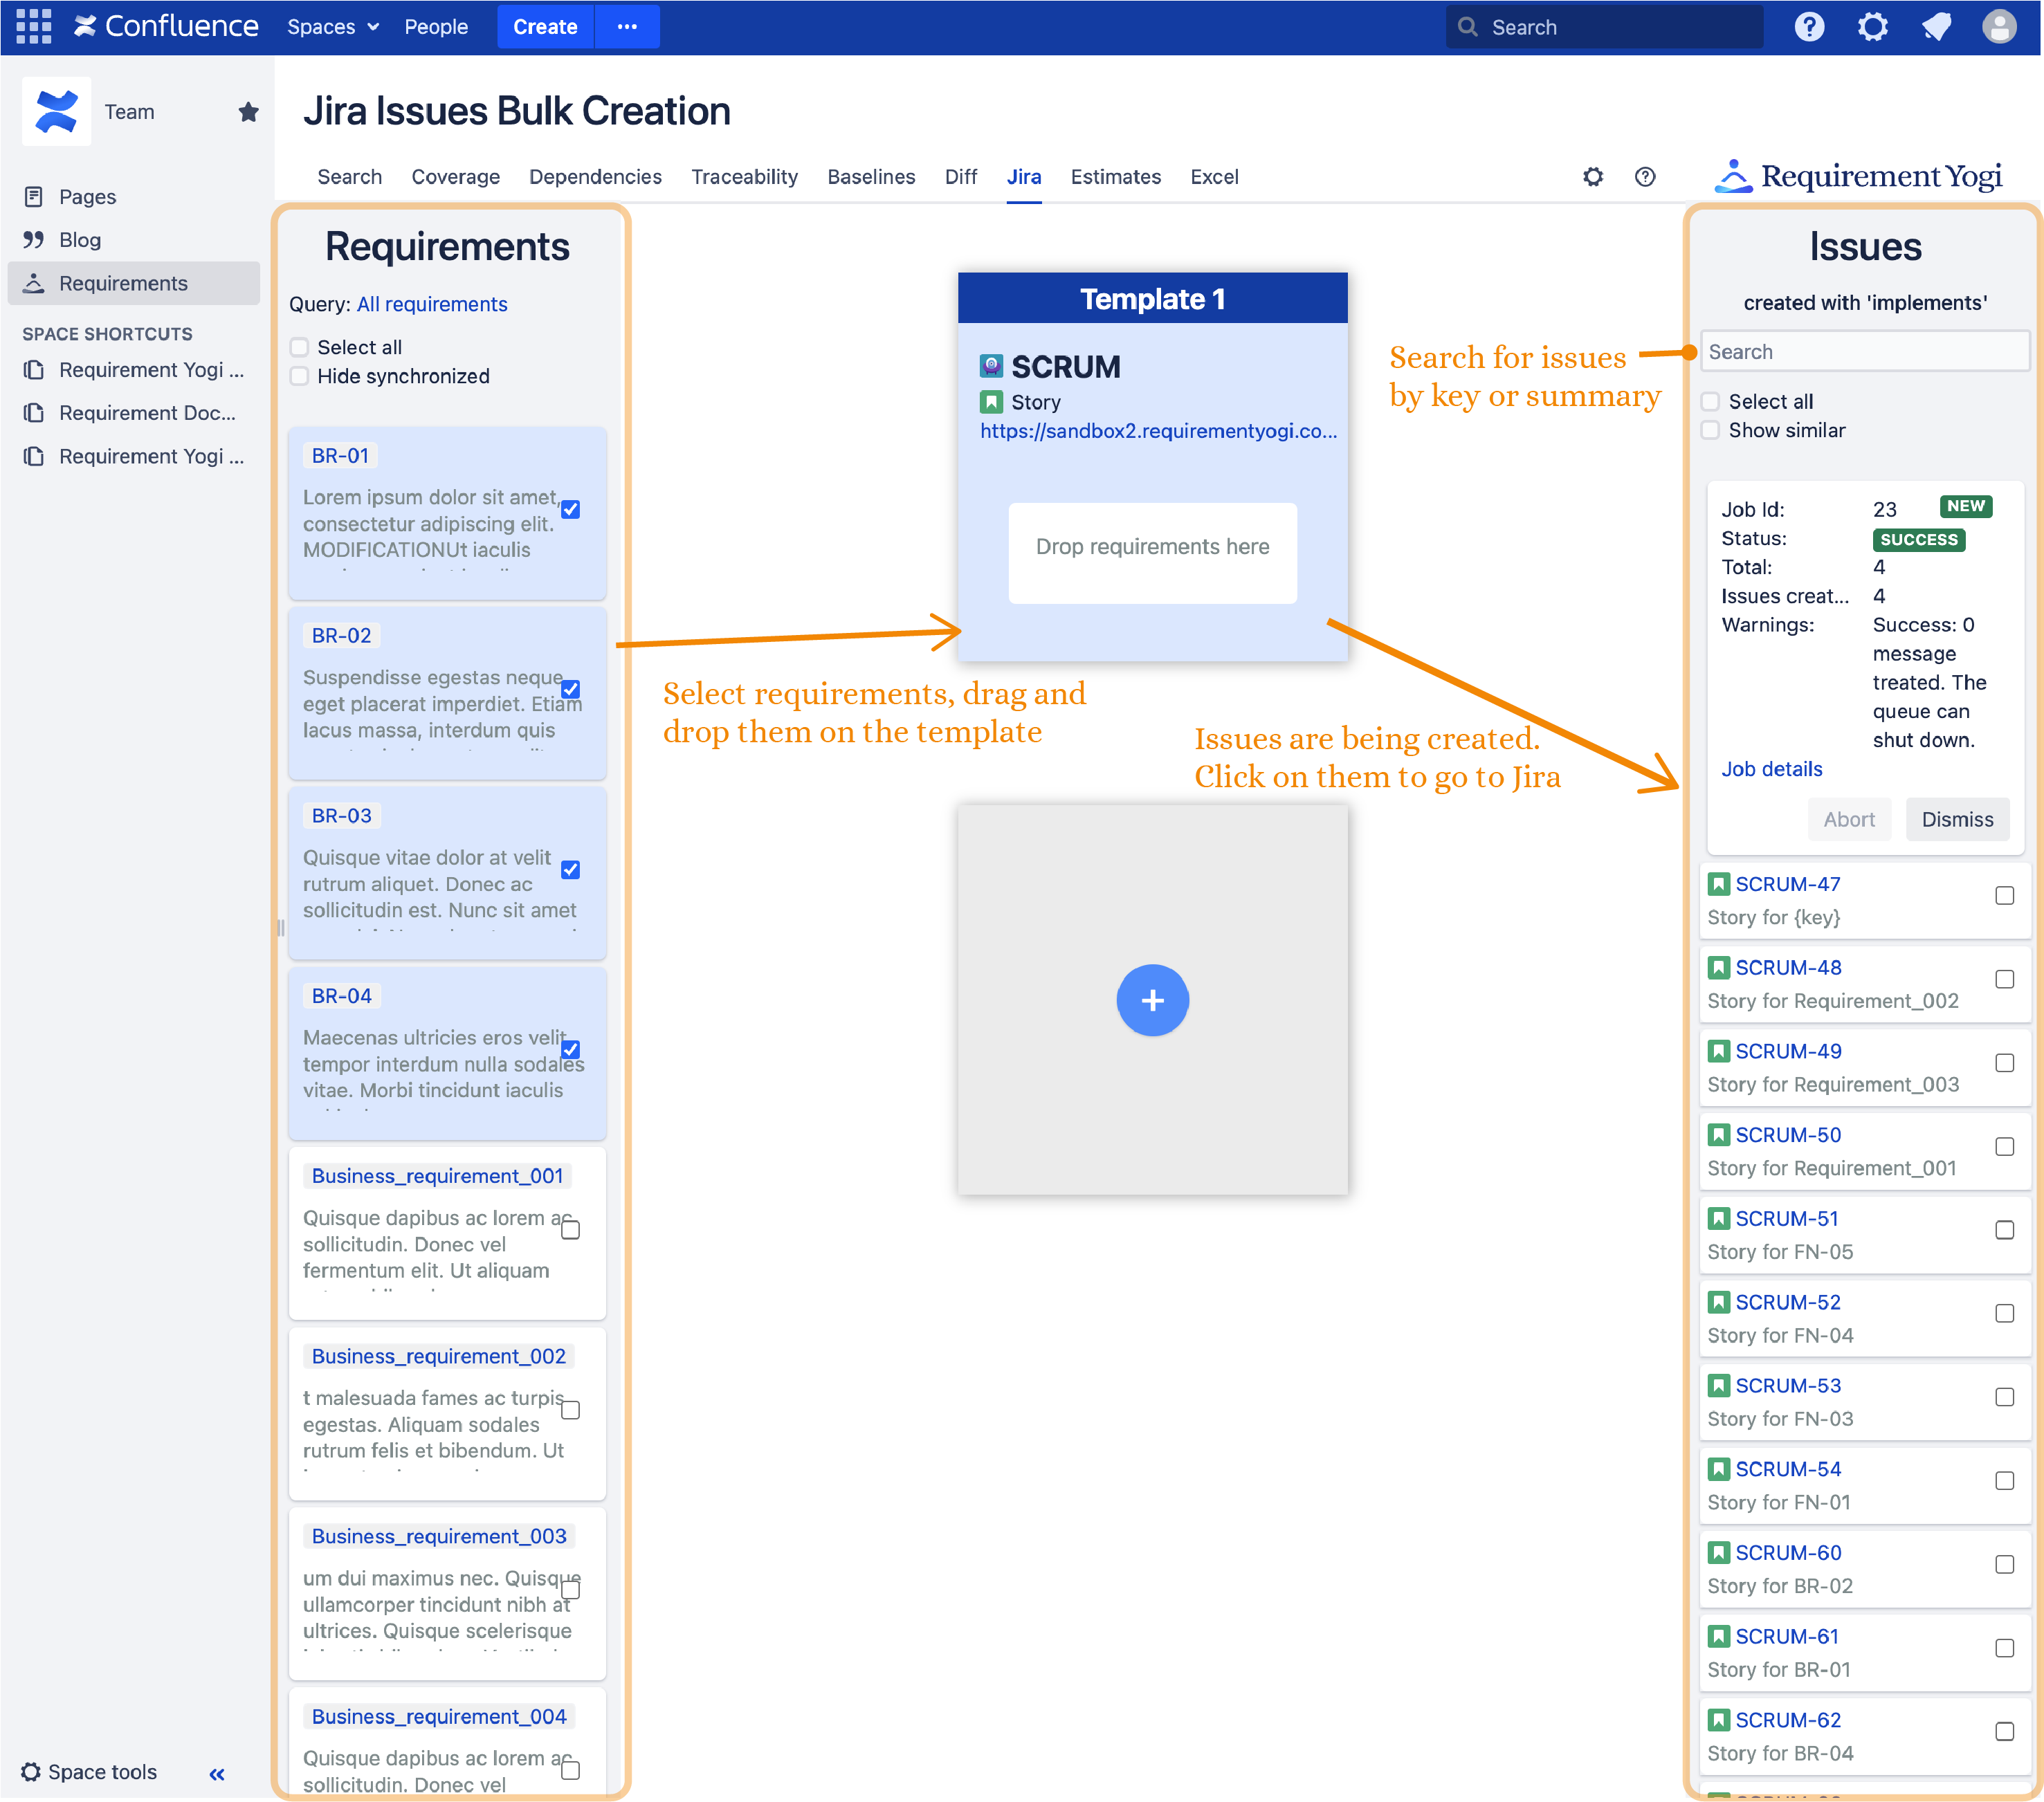Enable Hide synchronized checkbox

pos(299,376)
